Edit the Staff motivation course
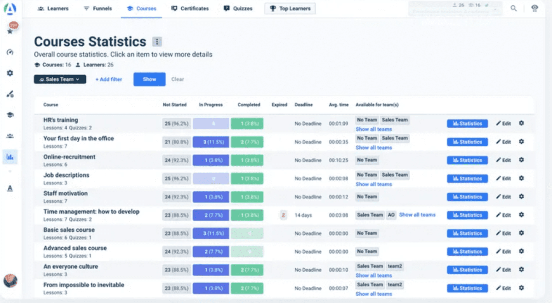This screenshot has width=552, height=303. coord(503,197)
